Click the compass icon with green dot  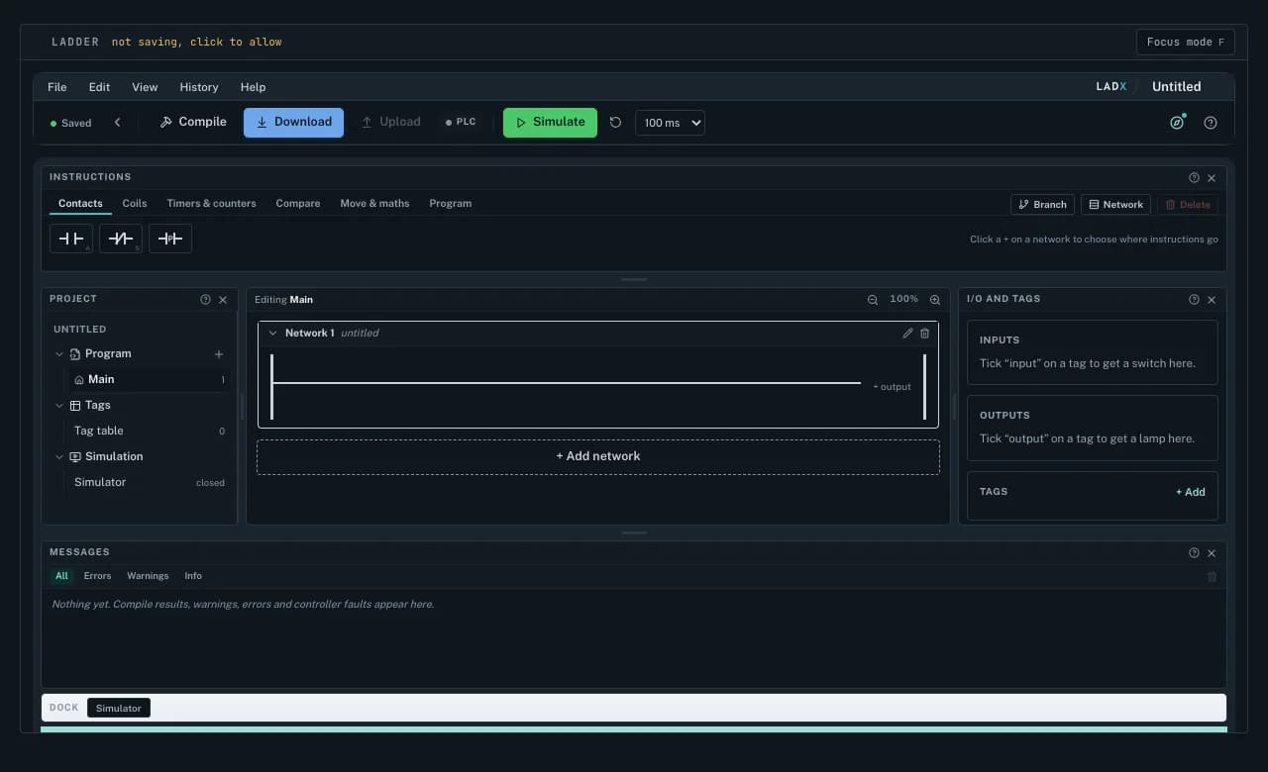click(x=1177, y=123)
